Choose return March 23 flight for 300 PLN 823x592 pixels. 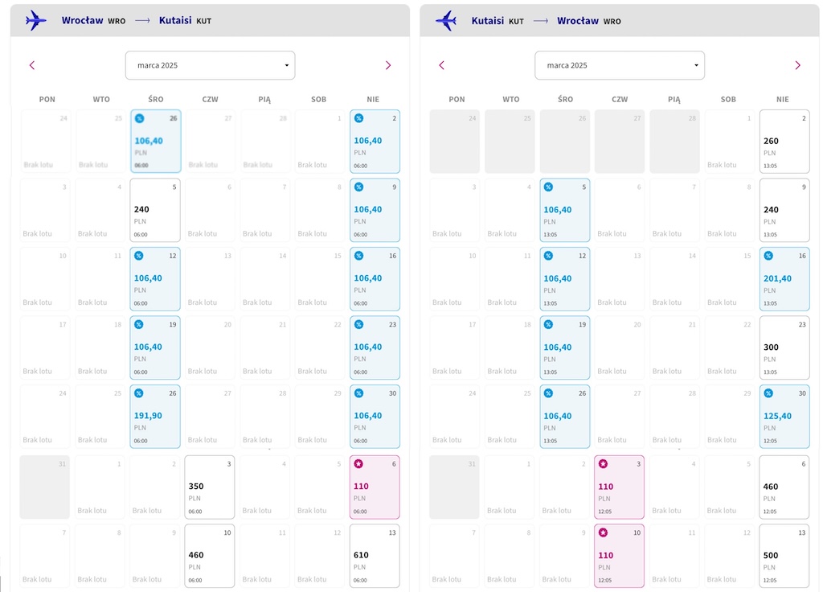(784, 347)
